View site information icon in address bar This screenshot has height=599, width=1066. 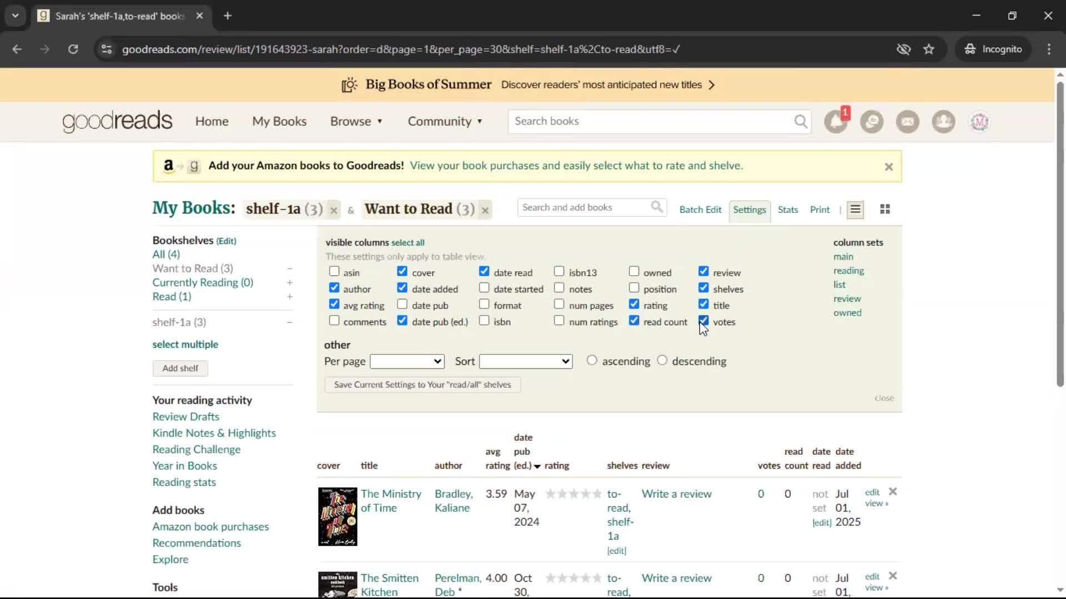[x=107, y=49]
